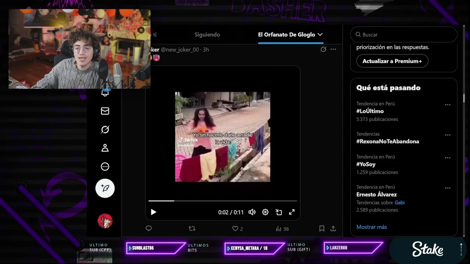Open the Messages envelope icon

click(105, 111)
